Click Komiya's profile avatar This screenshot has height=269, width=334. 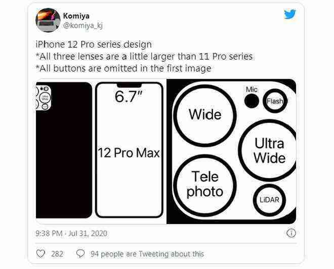(x=48, y=20)
